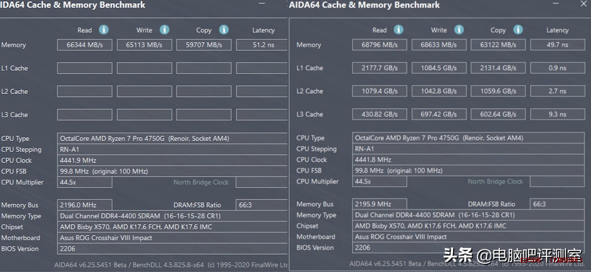591x272 pixels.
Task: Close the right AIDA64 benchmark window
Action: click(x=584, y=4)
